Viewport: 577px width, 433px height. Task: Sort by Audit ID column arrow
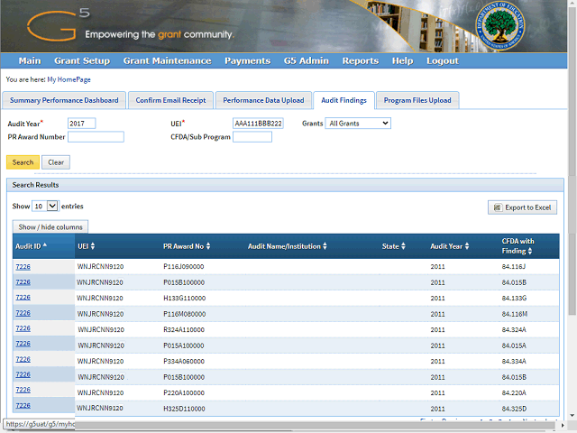[x=45, y=245]
